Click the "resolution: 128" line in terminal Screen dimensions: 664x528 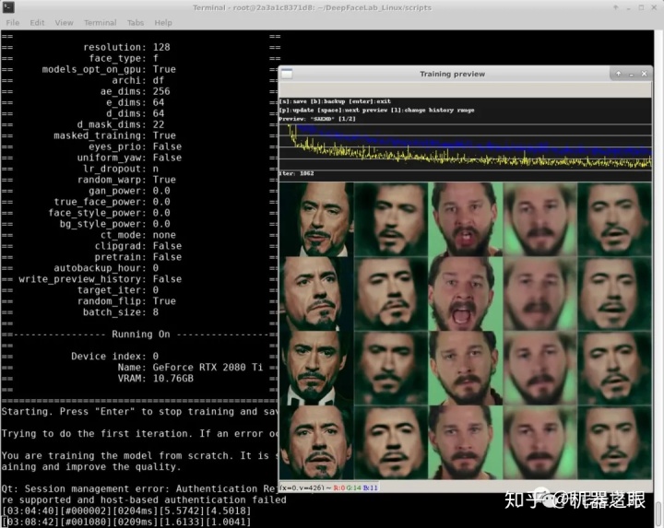click(126, 47)
